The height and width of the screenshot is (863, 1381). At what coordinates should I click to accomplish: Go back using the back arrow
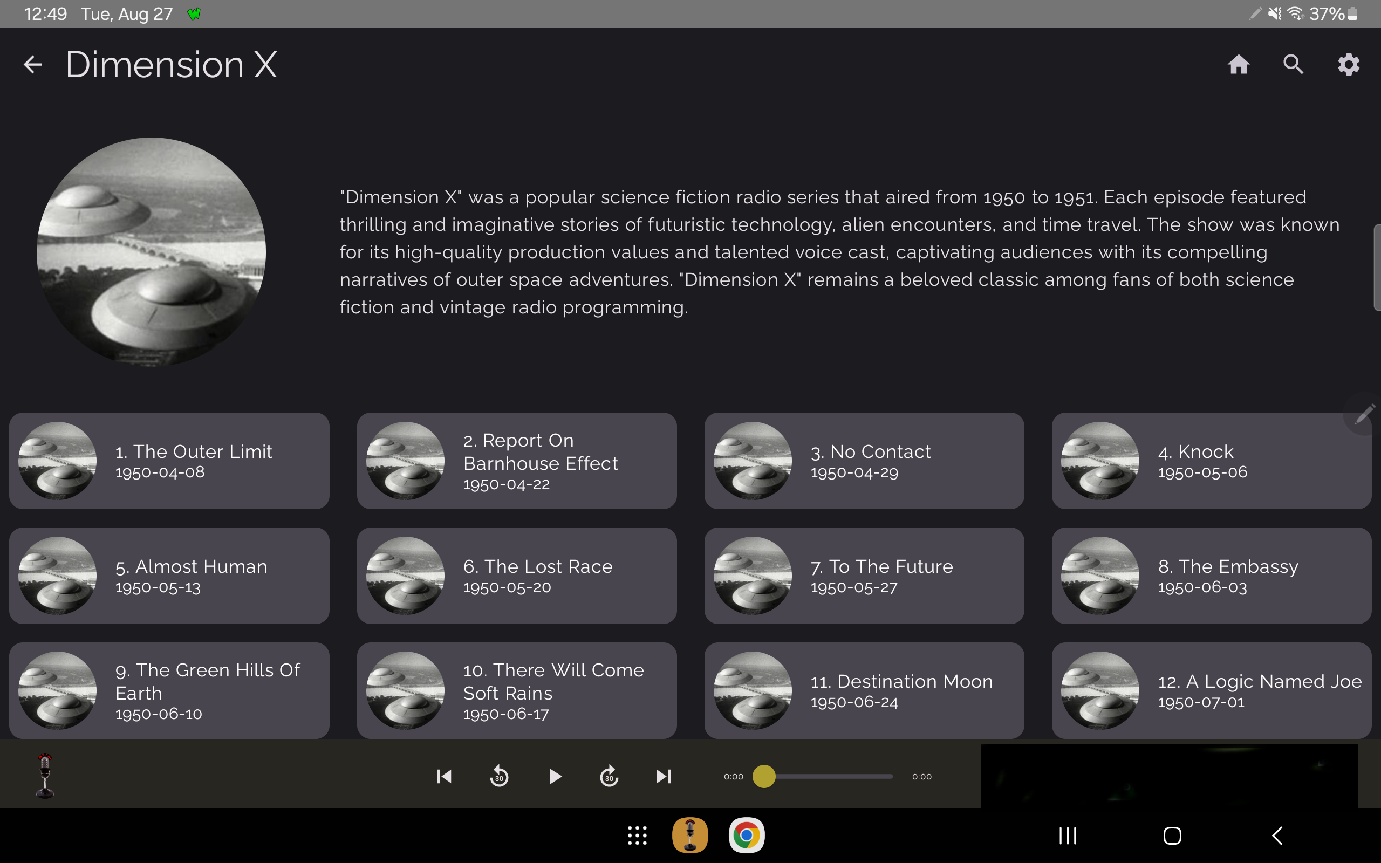pyautogui.click(x=32, y=64)
